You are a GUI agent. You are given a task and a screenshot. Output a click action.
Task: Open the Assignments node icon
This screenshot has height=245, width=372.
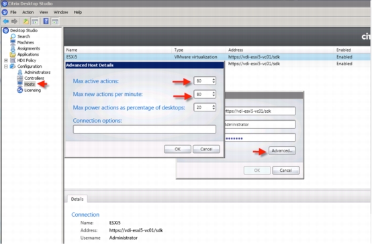click(x=13, y=48)
